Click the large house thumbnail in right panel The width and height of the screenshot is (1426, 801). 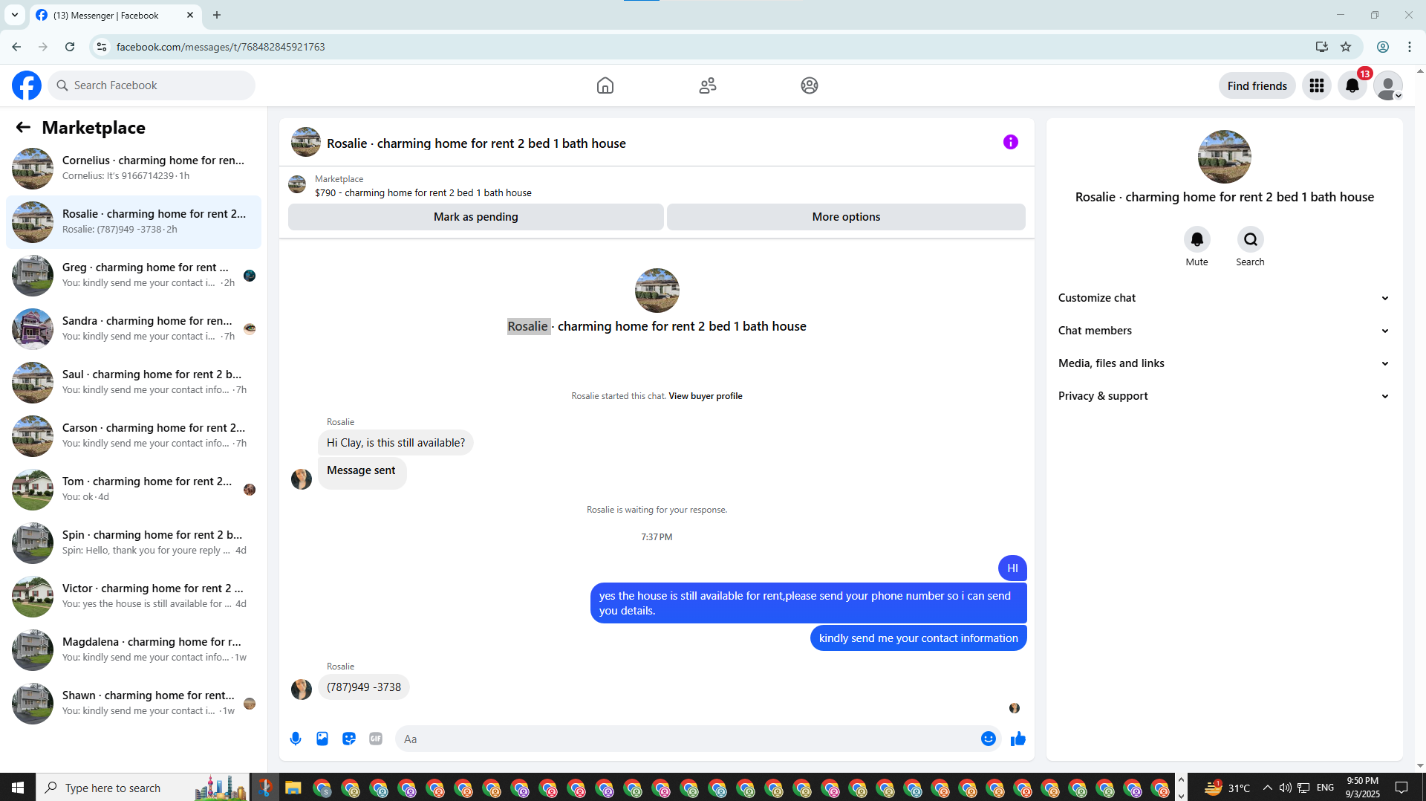pos(1225,157)
